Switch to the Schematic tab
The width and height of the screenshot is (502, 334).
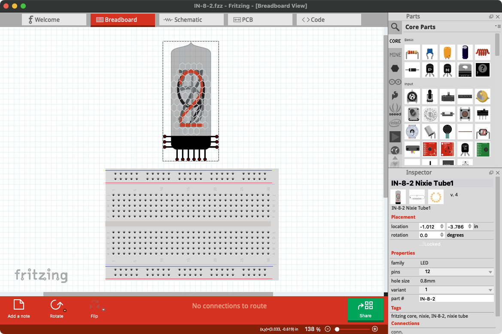coord(192,20)
